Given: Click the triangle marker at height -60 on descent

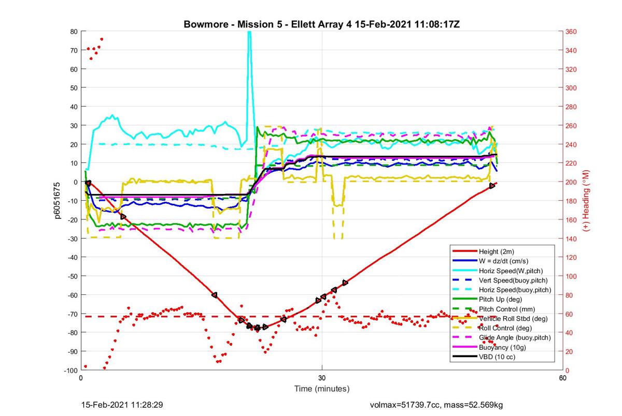Looking at the screenshot, I should pos(214,295).
